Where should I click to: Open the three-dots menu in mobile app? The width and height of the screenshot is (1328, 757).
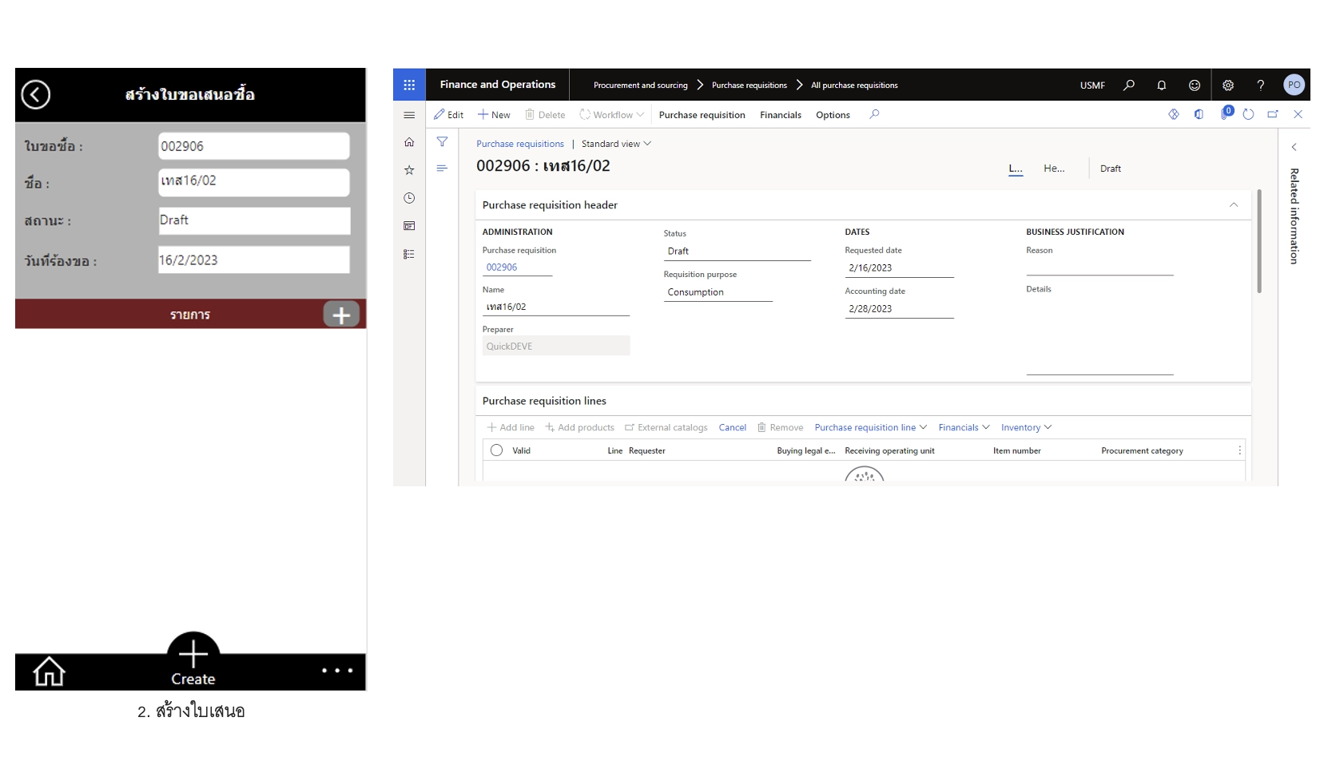(337, 671)
